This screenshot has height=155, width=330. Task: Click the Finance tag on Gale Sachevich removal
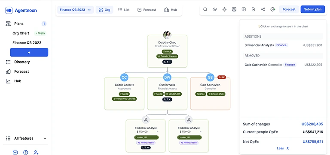[x=290, y=65]
